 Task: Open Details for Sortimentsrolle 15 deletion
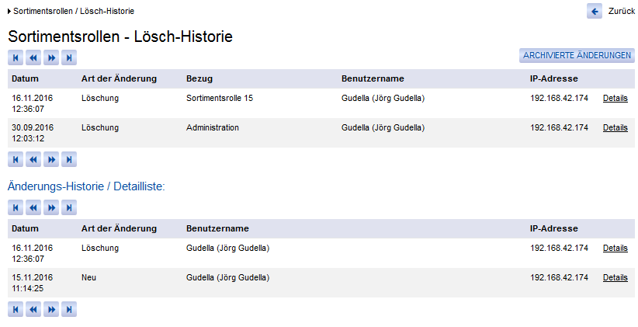pos(615,99)
